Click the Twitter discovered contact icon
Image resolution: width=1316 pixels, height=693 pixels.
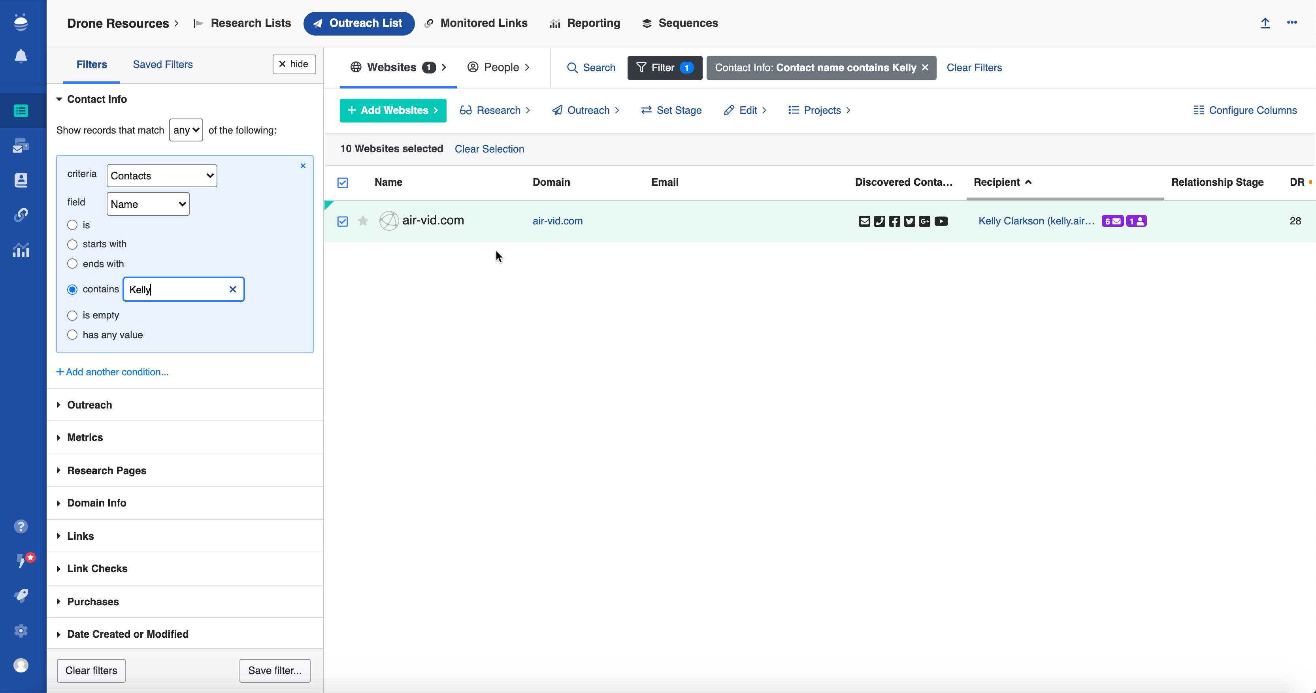[x=909, y=221]
